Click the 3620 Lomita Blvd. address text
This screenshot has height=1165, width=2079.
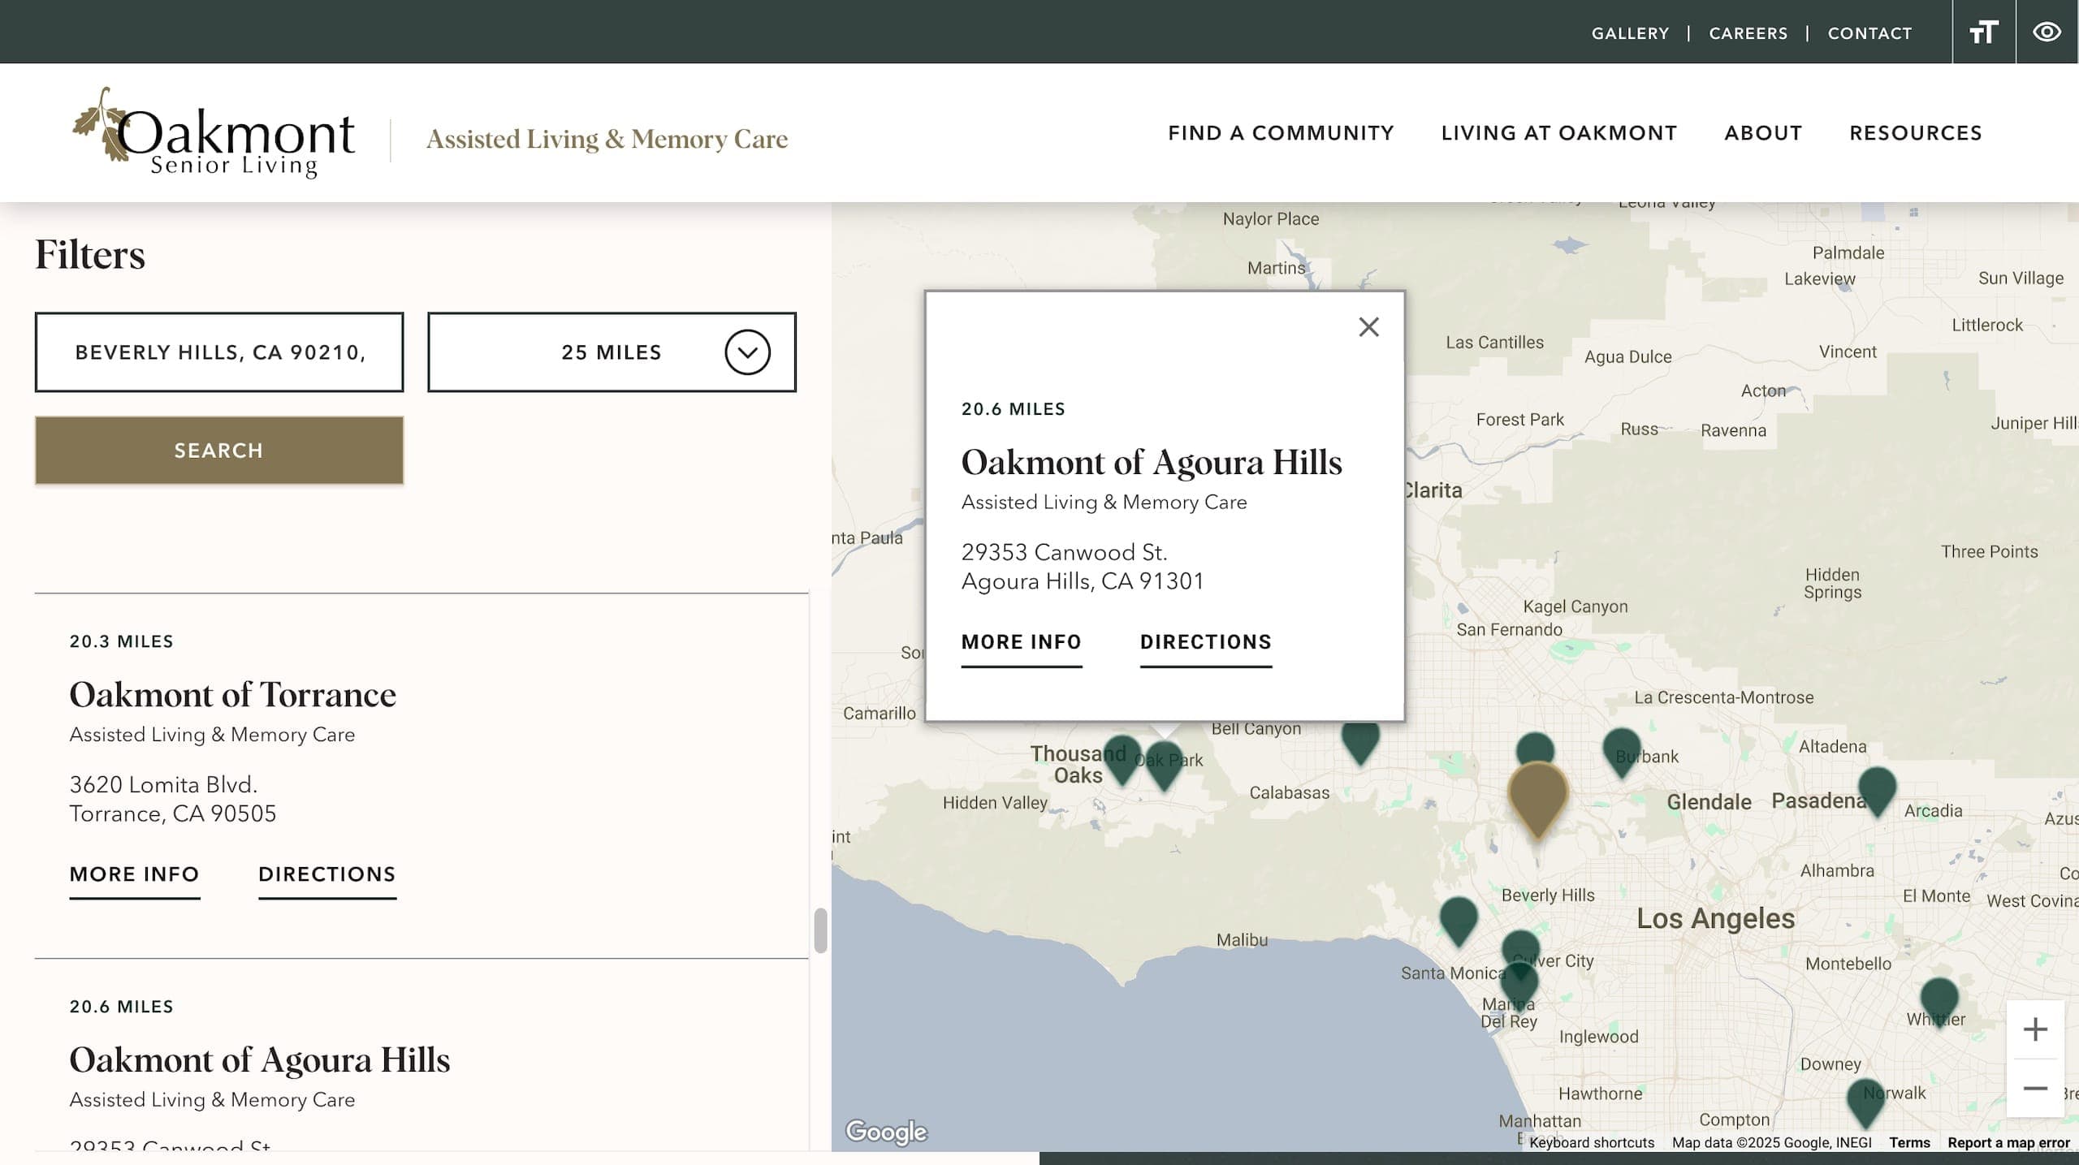coord(163,784)
